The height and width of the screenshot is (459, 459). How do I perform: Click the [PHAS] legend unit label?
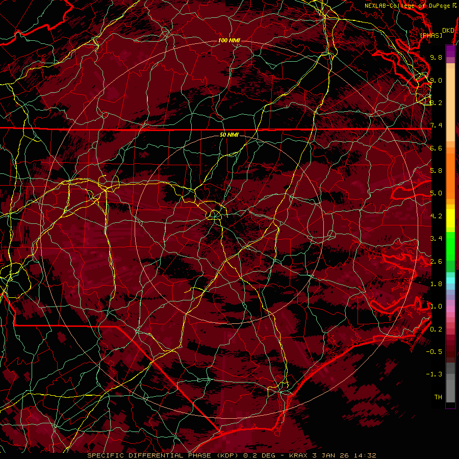[x=431, y=36]
